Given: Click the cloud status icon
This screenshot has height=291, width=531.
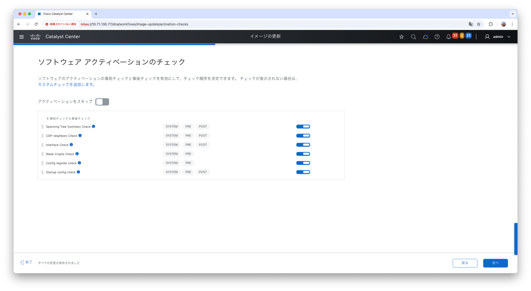Looking at the screenshot, I should (x=425, y=37).
